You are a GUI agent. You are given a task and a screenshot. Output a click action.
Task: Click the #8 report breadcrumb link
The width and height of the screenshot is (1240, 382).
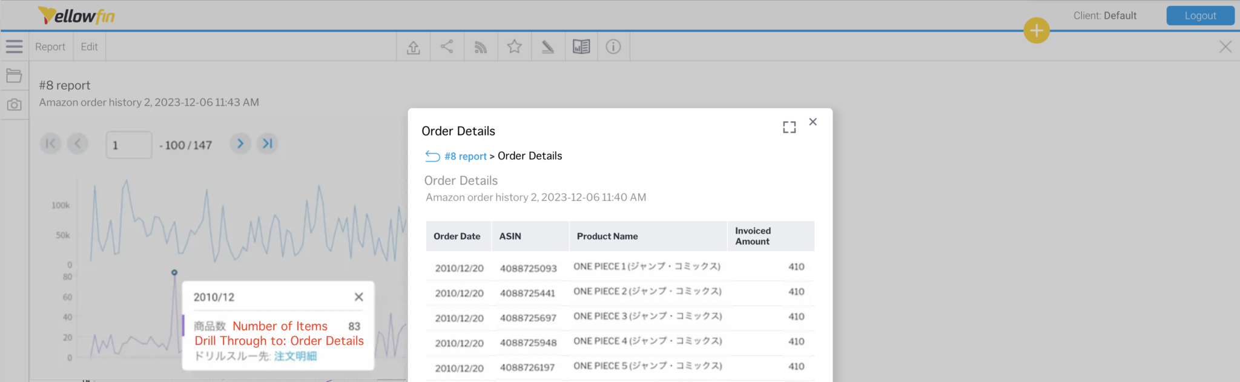[466, 156]
